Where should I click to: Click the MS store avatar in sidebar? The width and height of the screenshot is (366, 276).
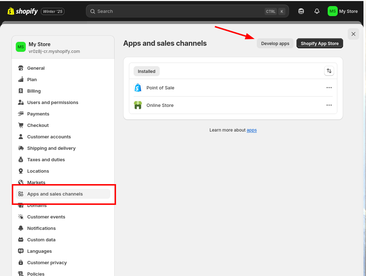point(21,47)
